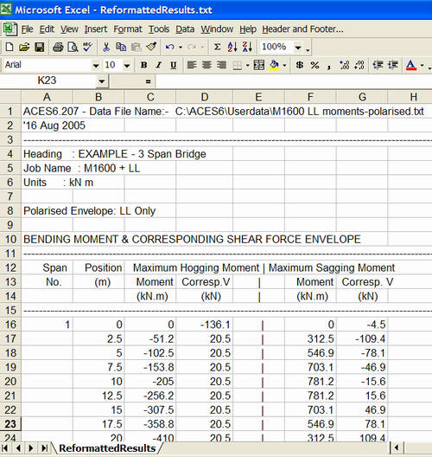Open the Name Box dropdown arrow
432x457 pixels.
102,80
